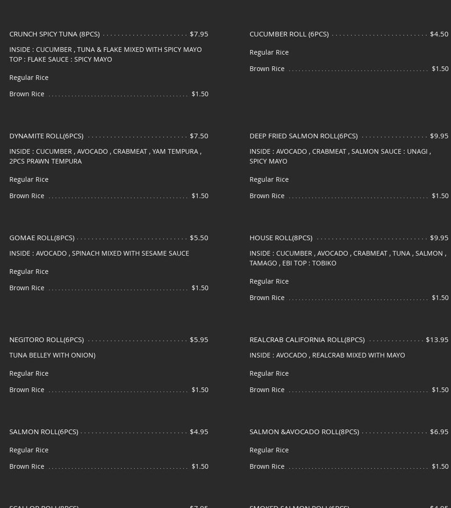451x508 pixels.
Task: Choose Brown Rice for Negitoro Roll
Action: [x=27, y=389]
